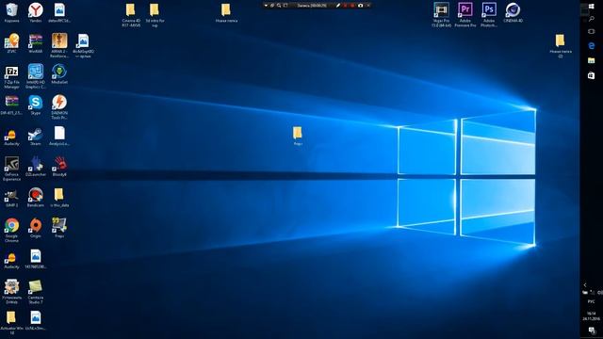Expand hidden system tray icons chevron
The image size is (603, 339).
tap(585, 284)
